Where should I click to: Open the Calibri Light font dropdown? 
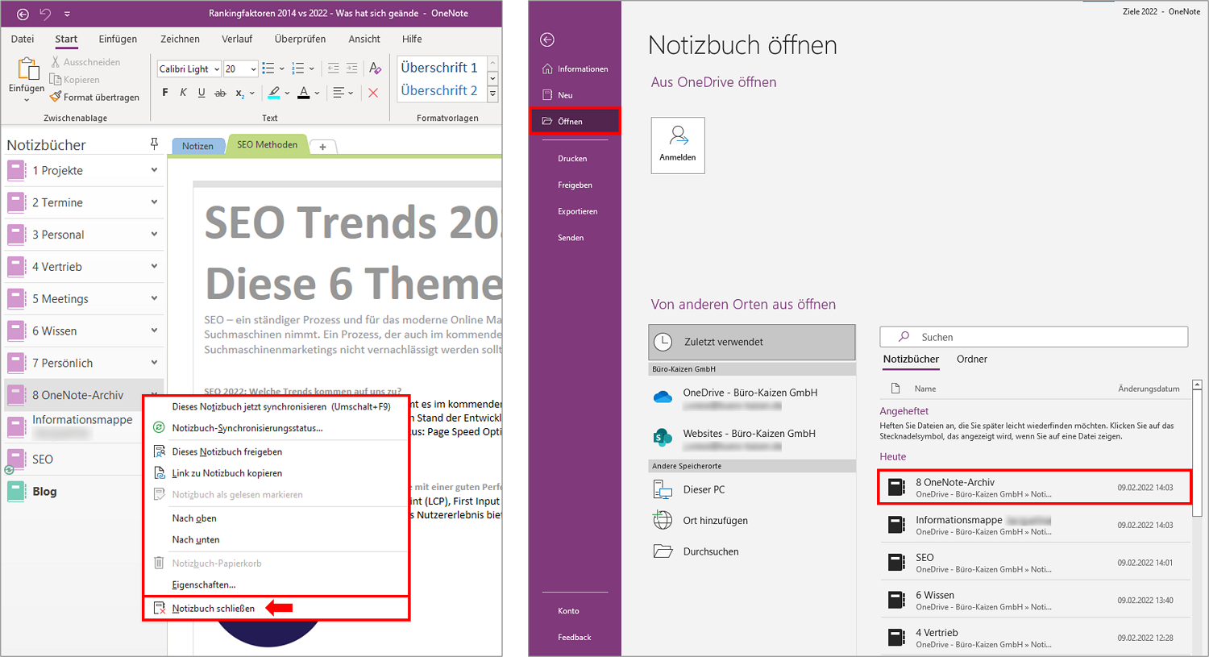tap(217, 69)
